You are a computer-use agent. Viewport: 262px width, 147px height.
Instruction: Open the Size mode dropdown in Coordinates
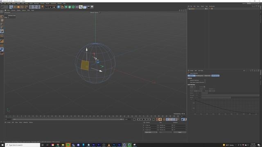165,132
